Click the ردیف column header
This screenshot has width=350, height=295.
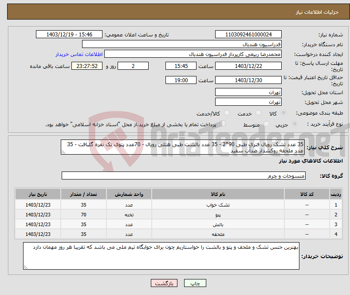click(x=336, y=194)
